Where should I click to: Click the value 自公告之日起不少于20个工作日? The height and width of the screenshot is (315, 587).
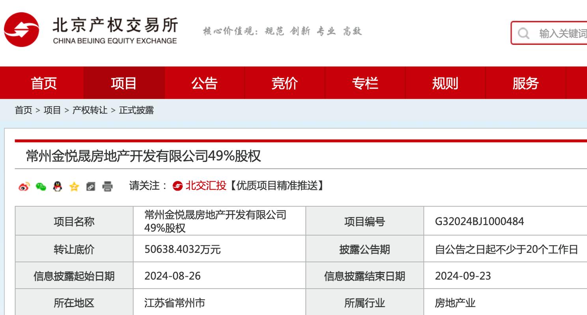(x=507, y=249)
